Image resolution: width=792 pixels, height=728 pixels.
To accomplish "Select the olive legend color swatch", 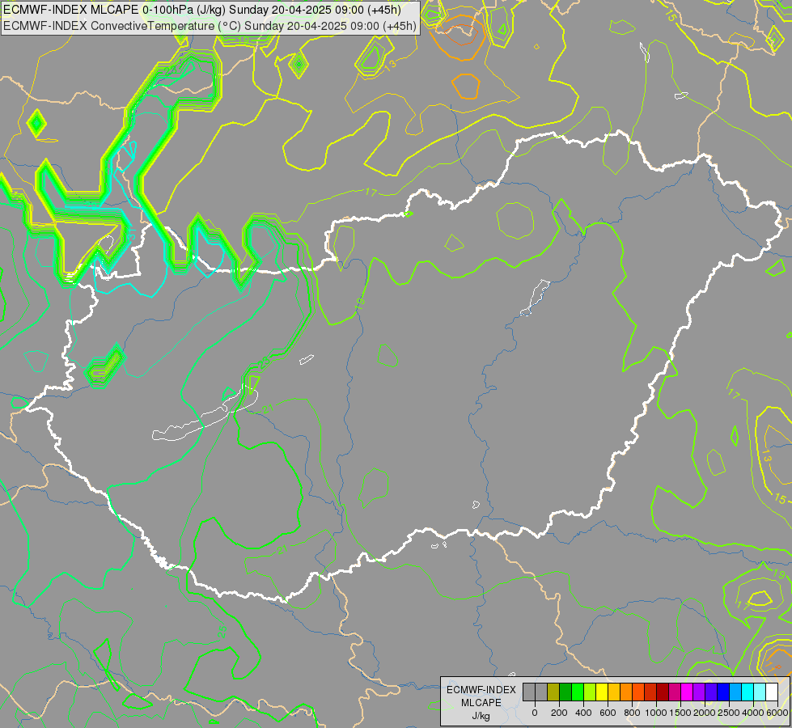I will 553,692.
